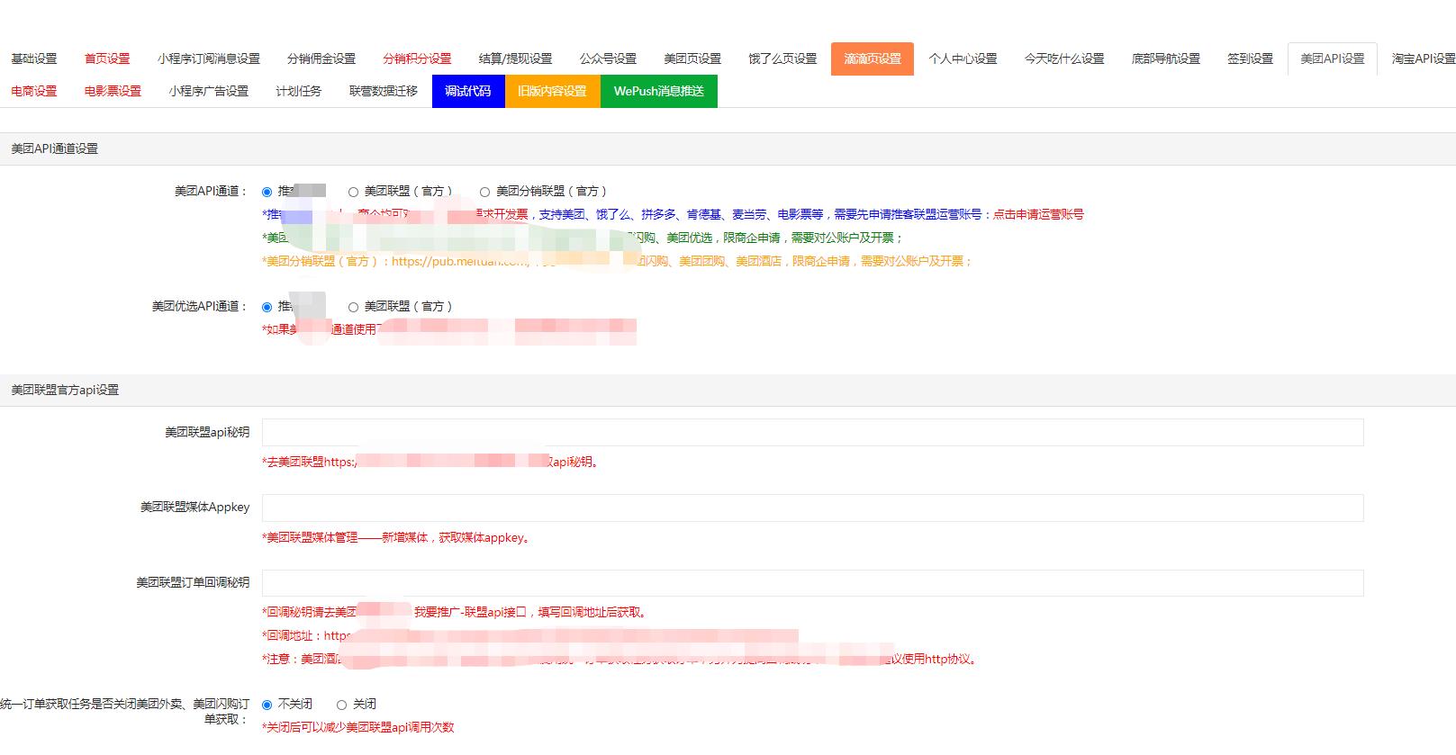Open the 基础设置 tab
The image size is (1456, 755).
34,58
